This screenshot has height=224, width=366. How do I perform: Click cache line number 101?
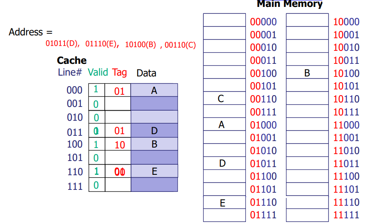75,158
